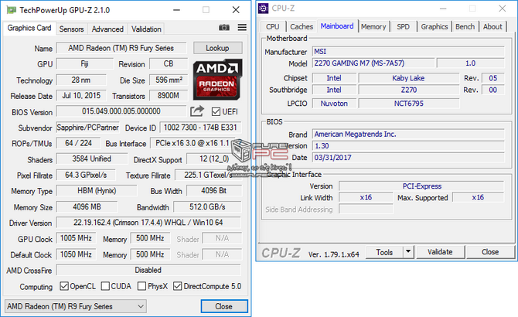Select the Mainboard tab in CPU-Z

pyautogui.click(x=337, y=26)
